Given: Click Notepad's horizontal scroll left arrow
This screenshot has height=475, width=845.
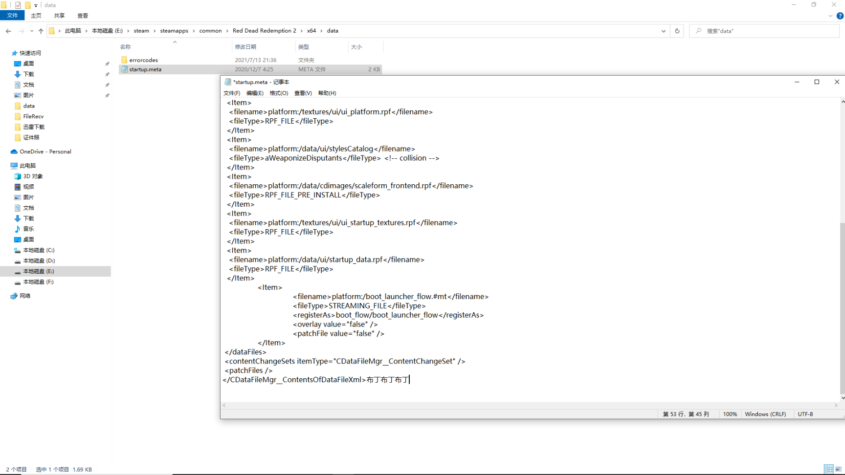Looking at the screenshot, I should click(x=224, y=405).
